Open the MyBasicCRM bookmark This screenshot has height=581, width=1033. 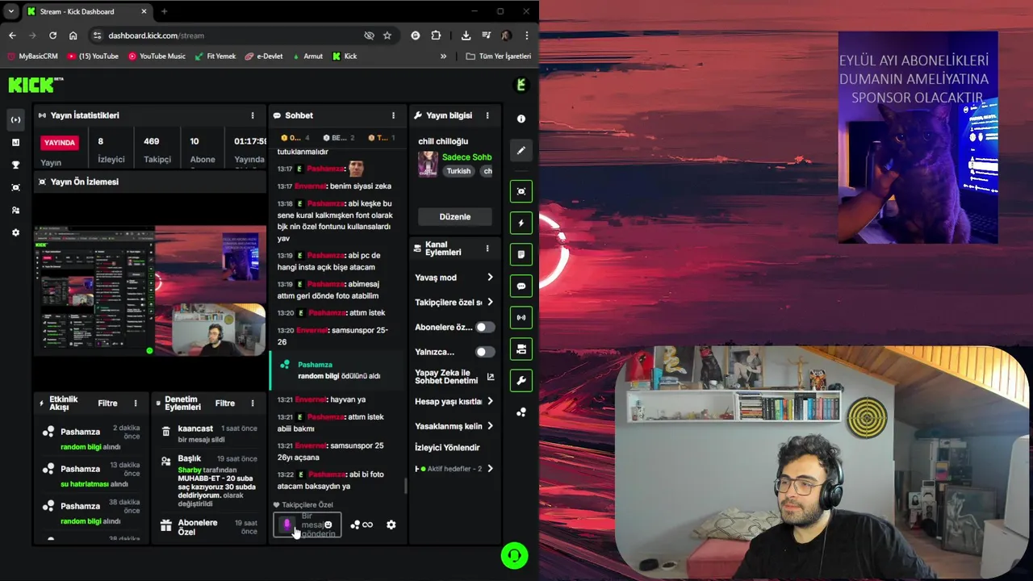(x=32, y=56)
